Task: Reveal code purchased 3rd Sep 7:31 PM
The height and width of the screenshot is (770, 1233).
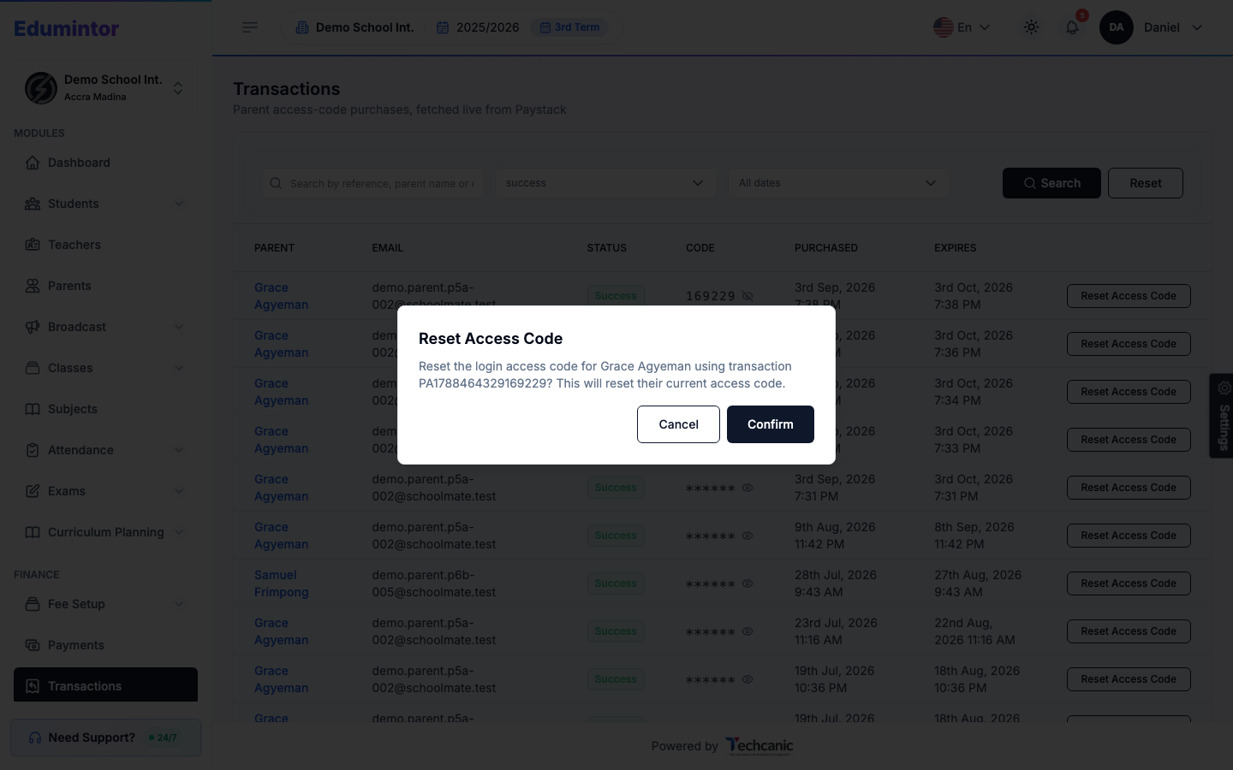Action: click(748, 488)
